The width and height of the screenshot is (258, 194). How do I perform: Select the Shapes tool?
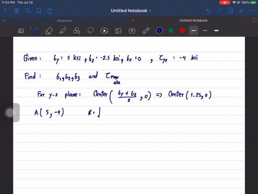coord(76,31)
